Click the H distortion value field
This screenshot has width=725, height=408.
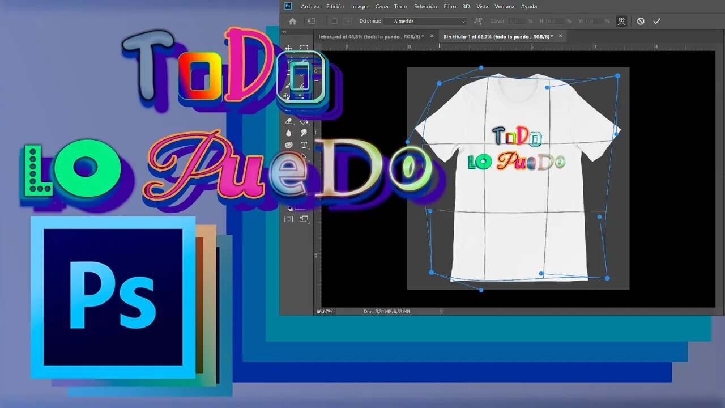[x=557, y=21]
